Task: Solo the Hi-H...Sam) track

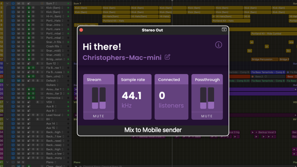Action: [23, 16]
